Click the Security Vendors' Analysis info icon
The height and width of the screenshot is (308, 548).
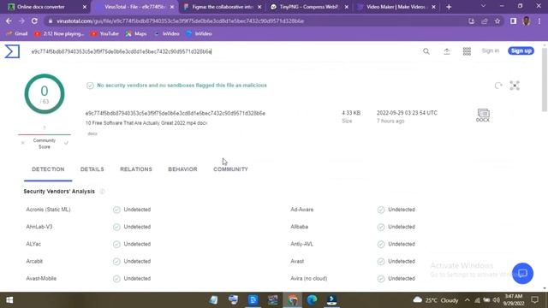pyautogui.click(x=103, y=192)
